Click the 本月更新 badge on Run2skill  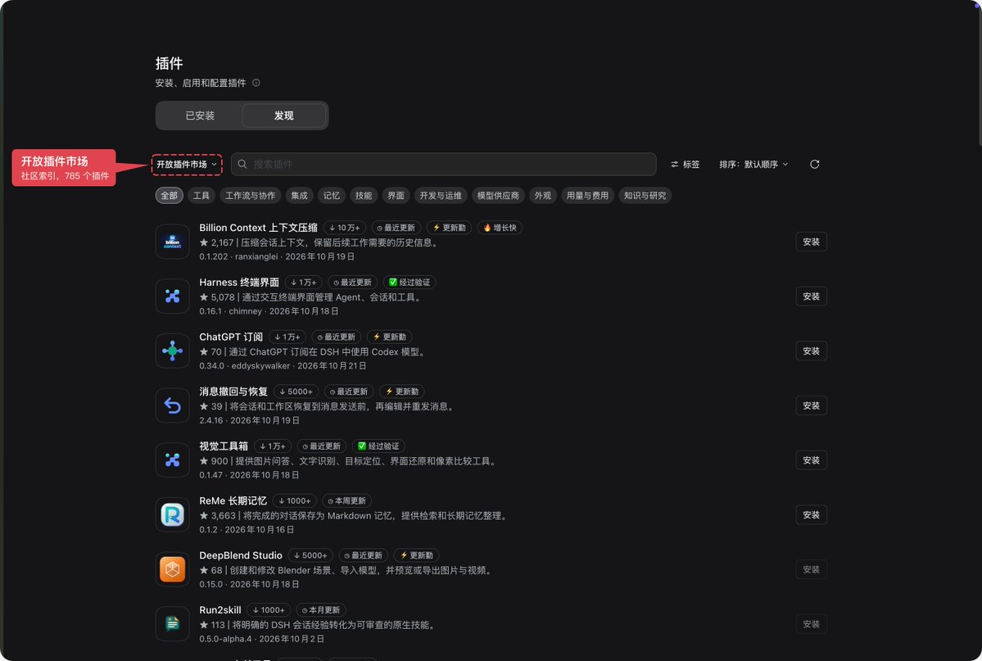coord(321,610)
